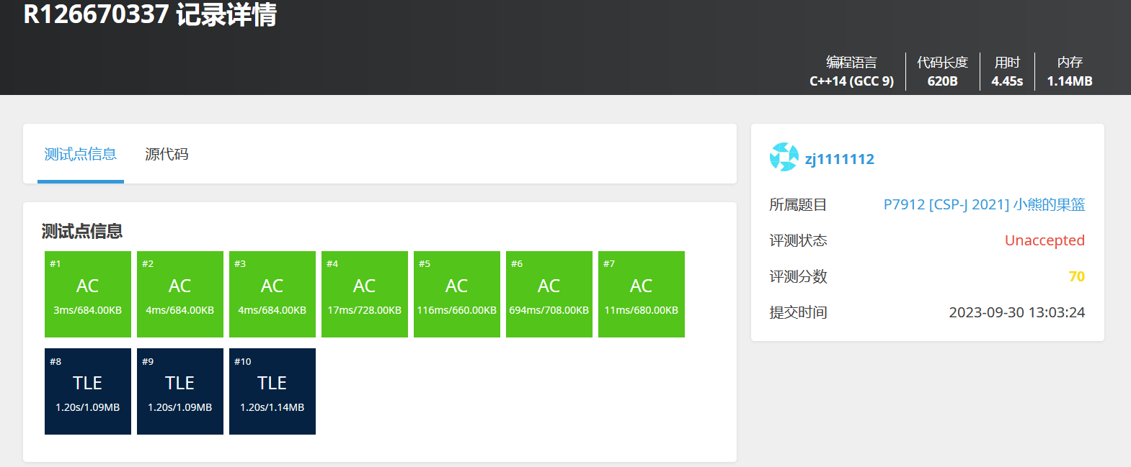
Task: Click the score value 70
Action: [1076, 276]
